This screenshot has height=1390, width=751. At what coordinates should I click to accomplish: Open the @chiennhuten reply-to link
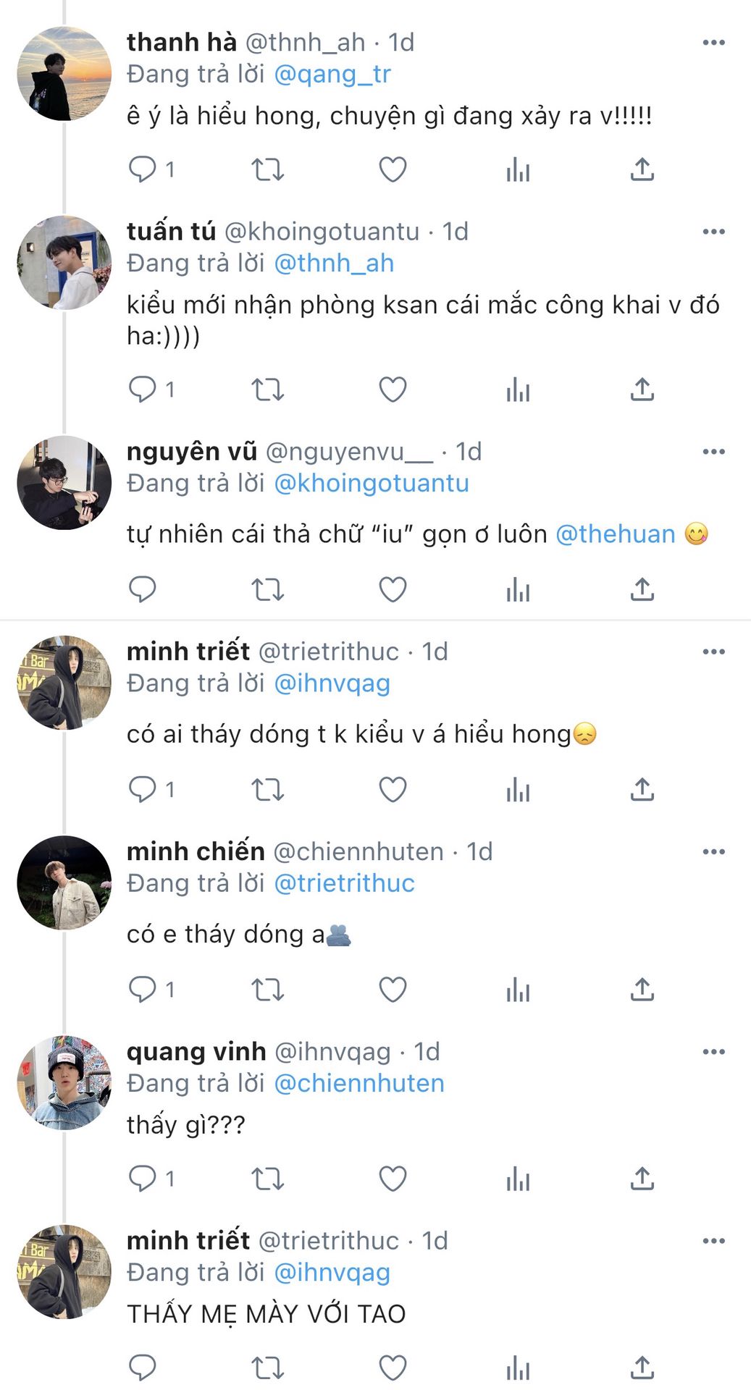coord(359,1083)
